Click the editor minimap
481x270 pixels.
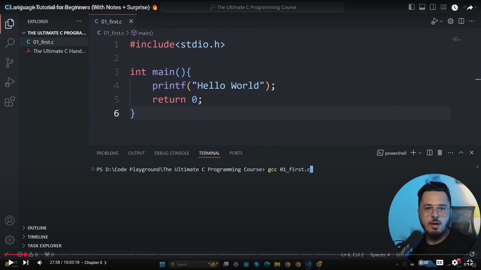click(457, 39)
